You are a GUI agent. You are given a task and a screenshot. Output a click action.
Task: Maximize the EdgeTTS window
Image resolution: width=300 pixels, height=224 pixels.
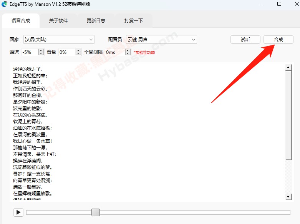(x=279, y=4)
